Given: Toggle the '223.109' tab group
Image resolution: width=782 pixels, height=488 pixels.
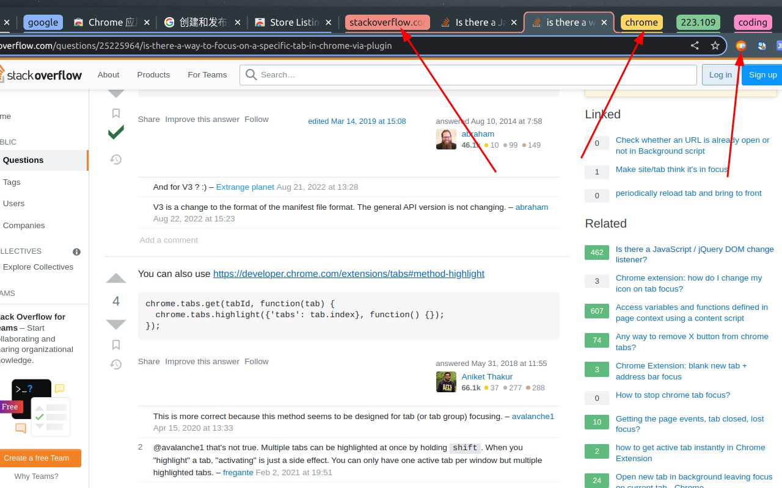Looking at the screenshot, I should click(x=698, y=23).
